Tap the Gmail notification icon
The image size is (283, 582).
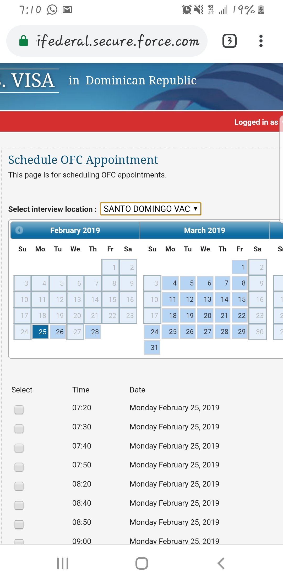click(x=67, y=10)
